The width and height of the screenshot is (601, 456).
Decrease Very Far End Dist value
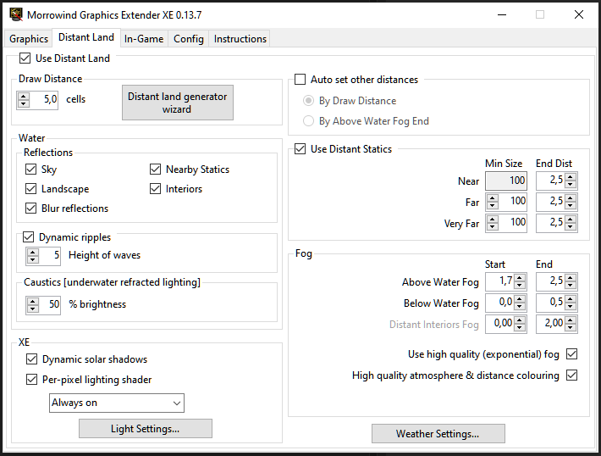pos(571,227)
